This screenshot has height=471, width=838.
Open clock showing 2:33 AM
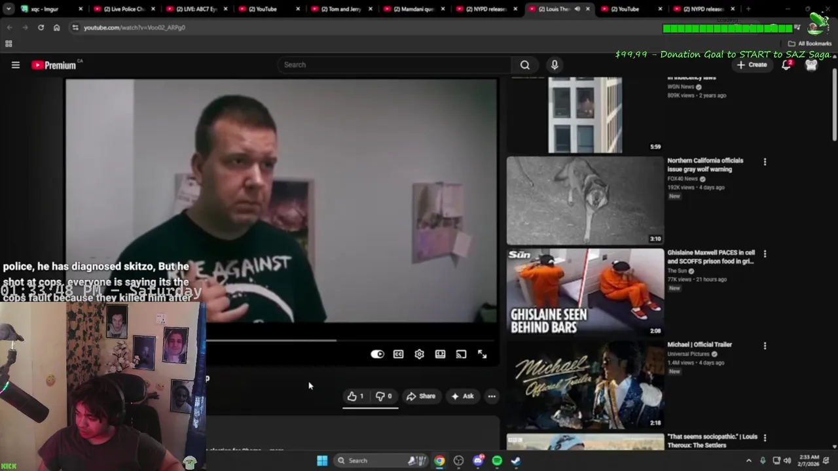[809, 461]
